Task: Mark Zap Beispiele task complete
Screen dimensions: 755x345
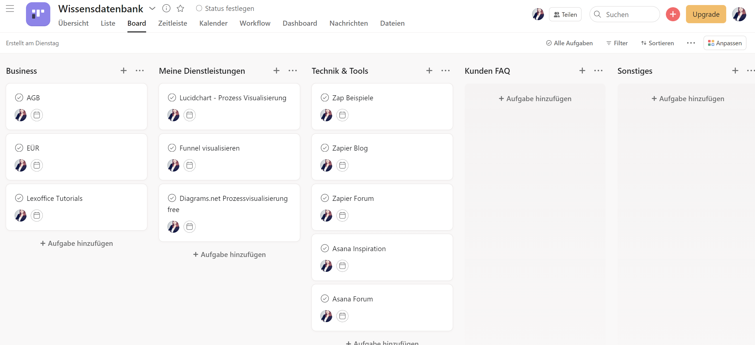Action: coord(325,97)
